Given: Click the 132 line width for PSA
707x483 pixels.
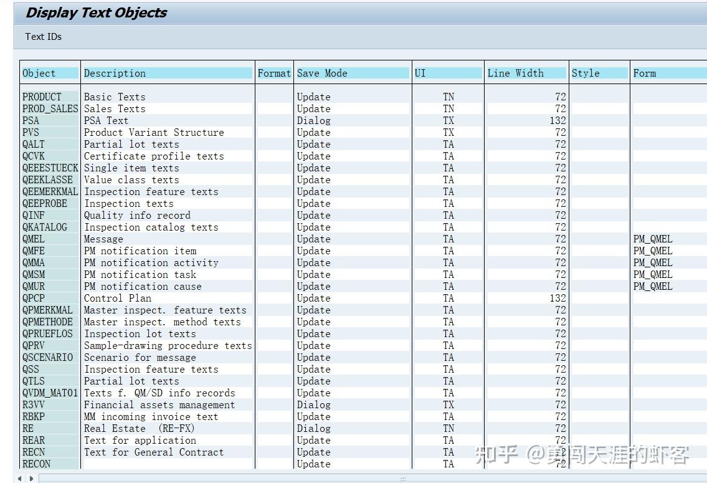Looking at the screenshot, I should coord(558,120).
